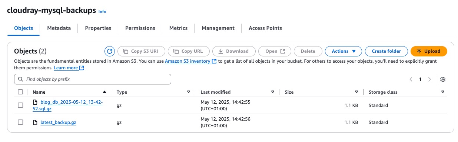Switch to the Metadata tab
This screenshot has width=458, height=142.
tap(59, 28)
